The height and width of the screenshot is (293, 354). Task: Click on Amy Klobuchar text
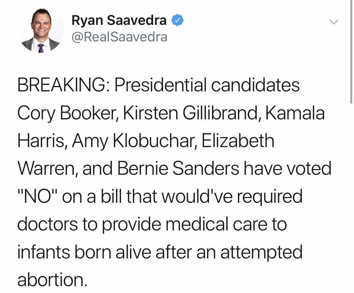133,141
